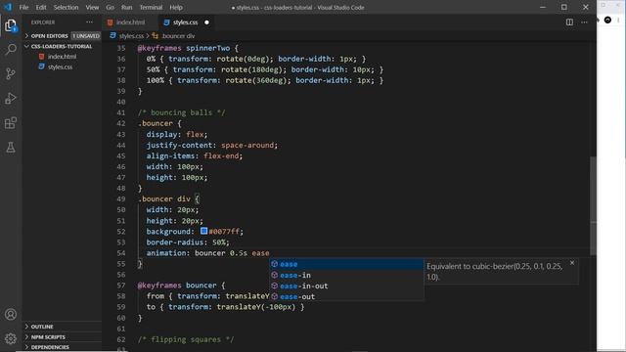
Task: Click the editor vertical scrollbar thumb
Action: 593,205
